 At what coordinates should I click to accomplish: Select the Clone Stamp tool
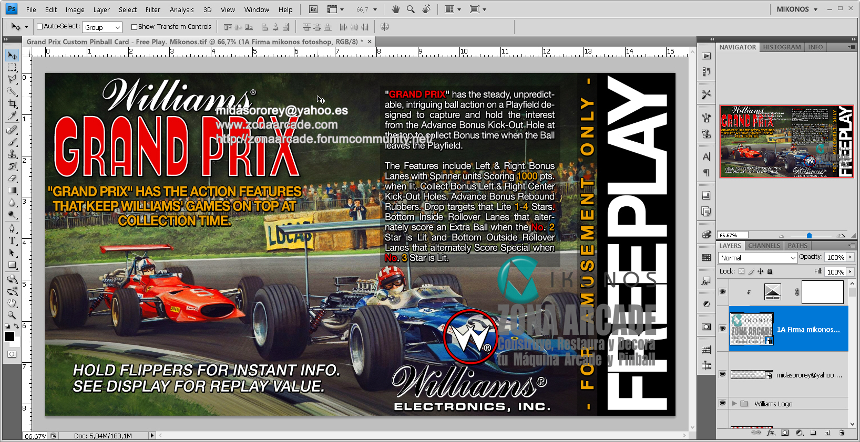12,154
